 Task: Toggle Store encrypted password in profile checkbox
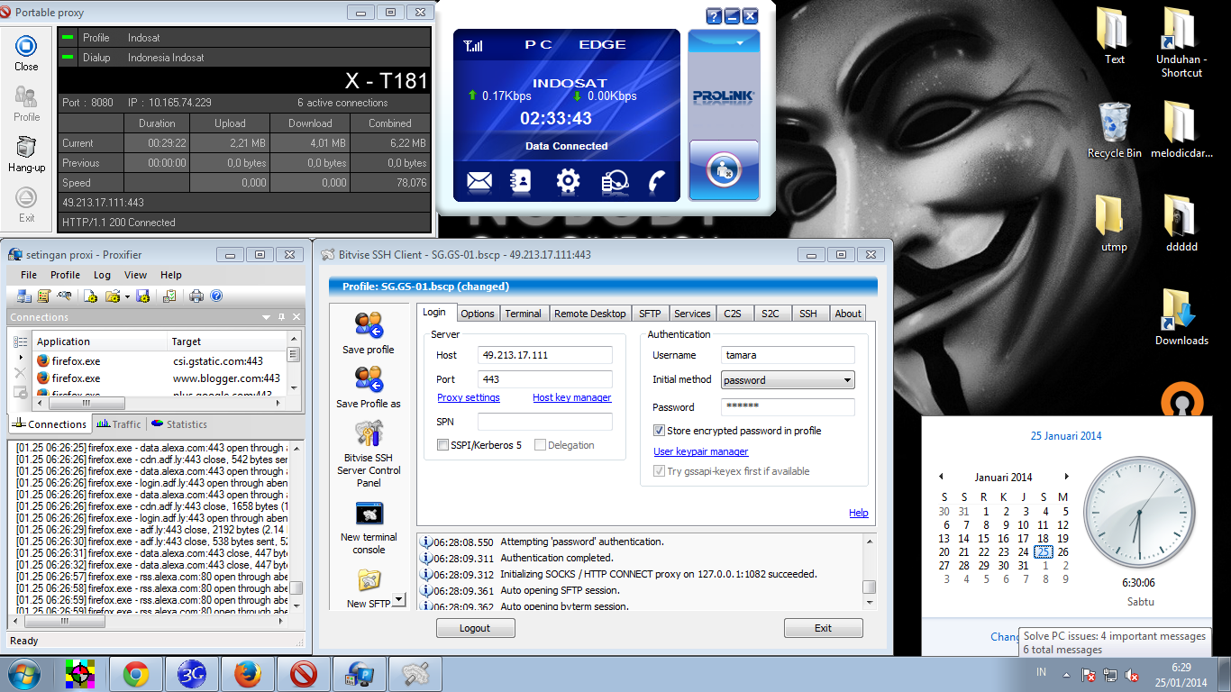tap(659, 431)
